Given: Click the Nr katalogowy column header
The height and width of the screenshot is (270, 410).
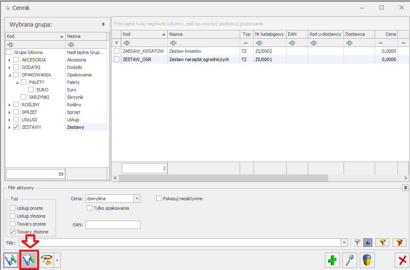Looking at the screenshot, I should [269, 34].
